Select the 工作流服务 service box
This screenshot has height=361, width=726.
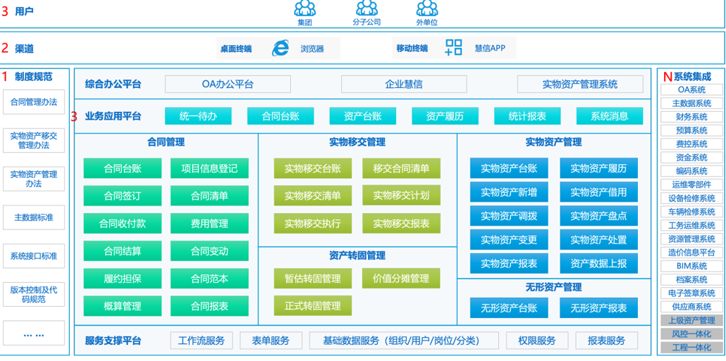click(x=201, y=341)
